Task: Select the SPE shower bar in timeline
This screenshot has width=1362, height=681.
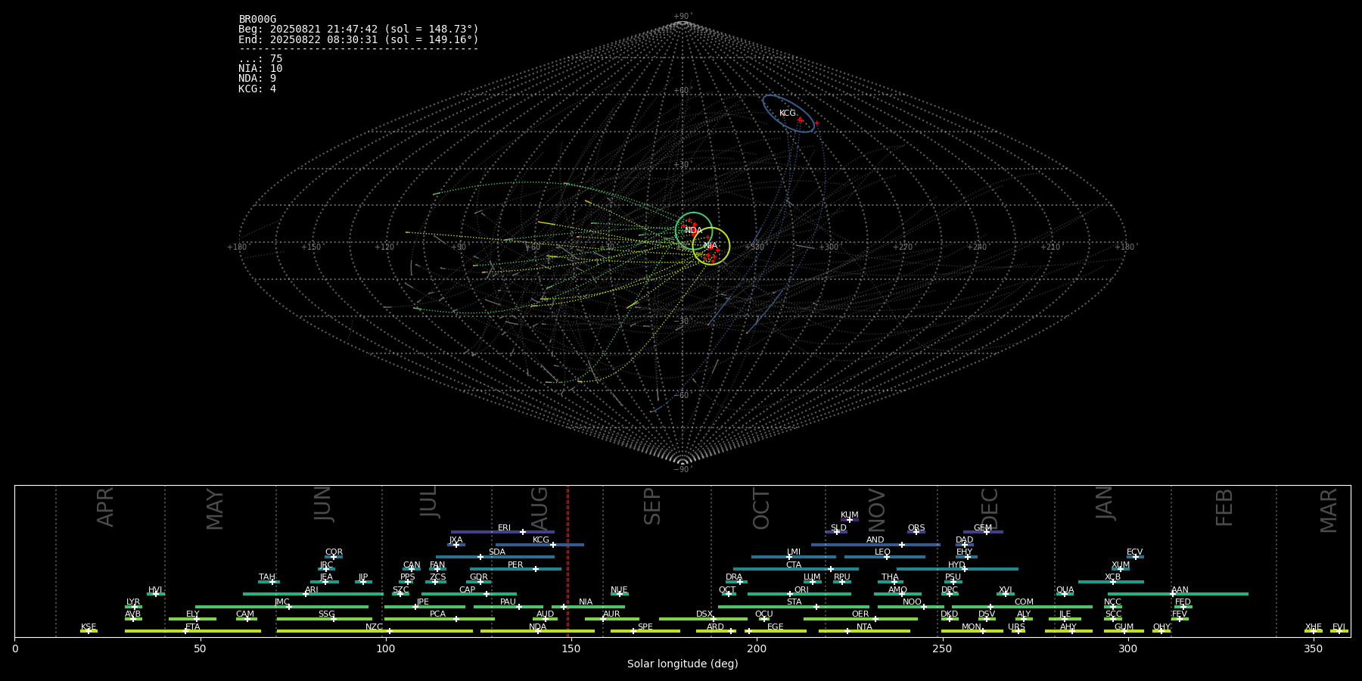Action: click(645, 631)
